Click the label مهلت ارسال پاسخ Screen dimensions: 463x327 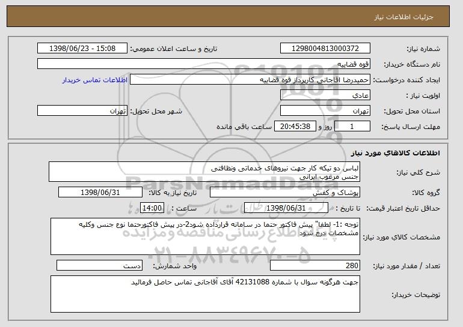point(411,127)
